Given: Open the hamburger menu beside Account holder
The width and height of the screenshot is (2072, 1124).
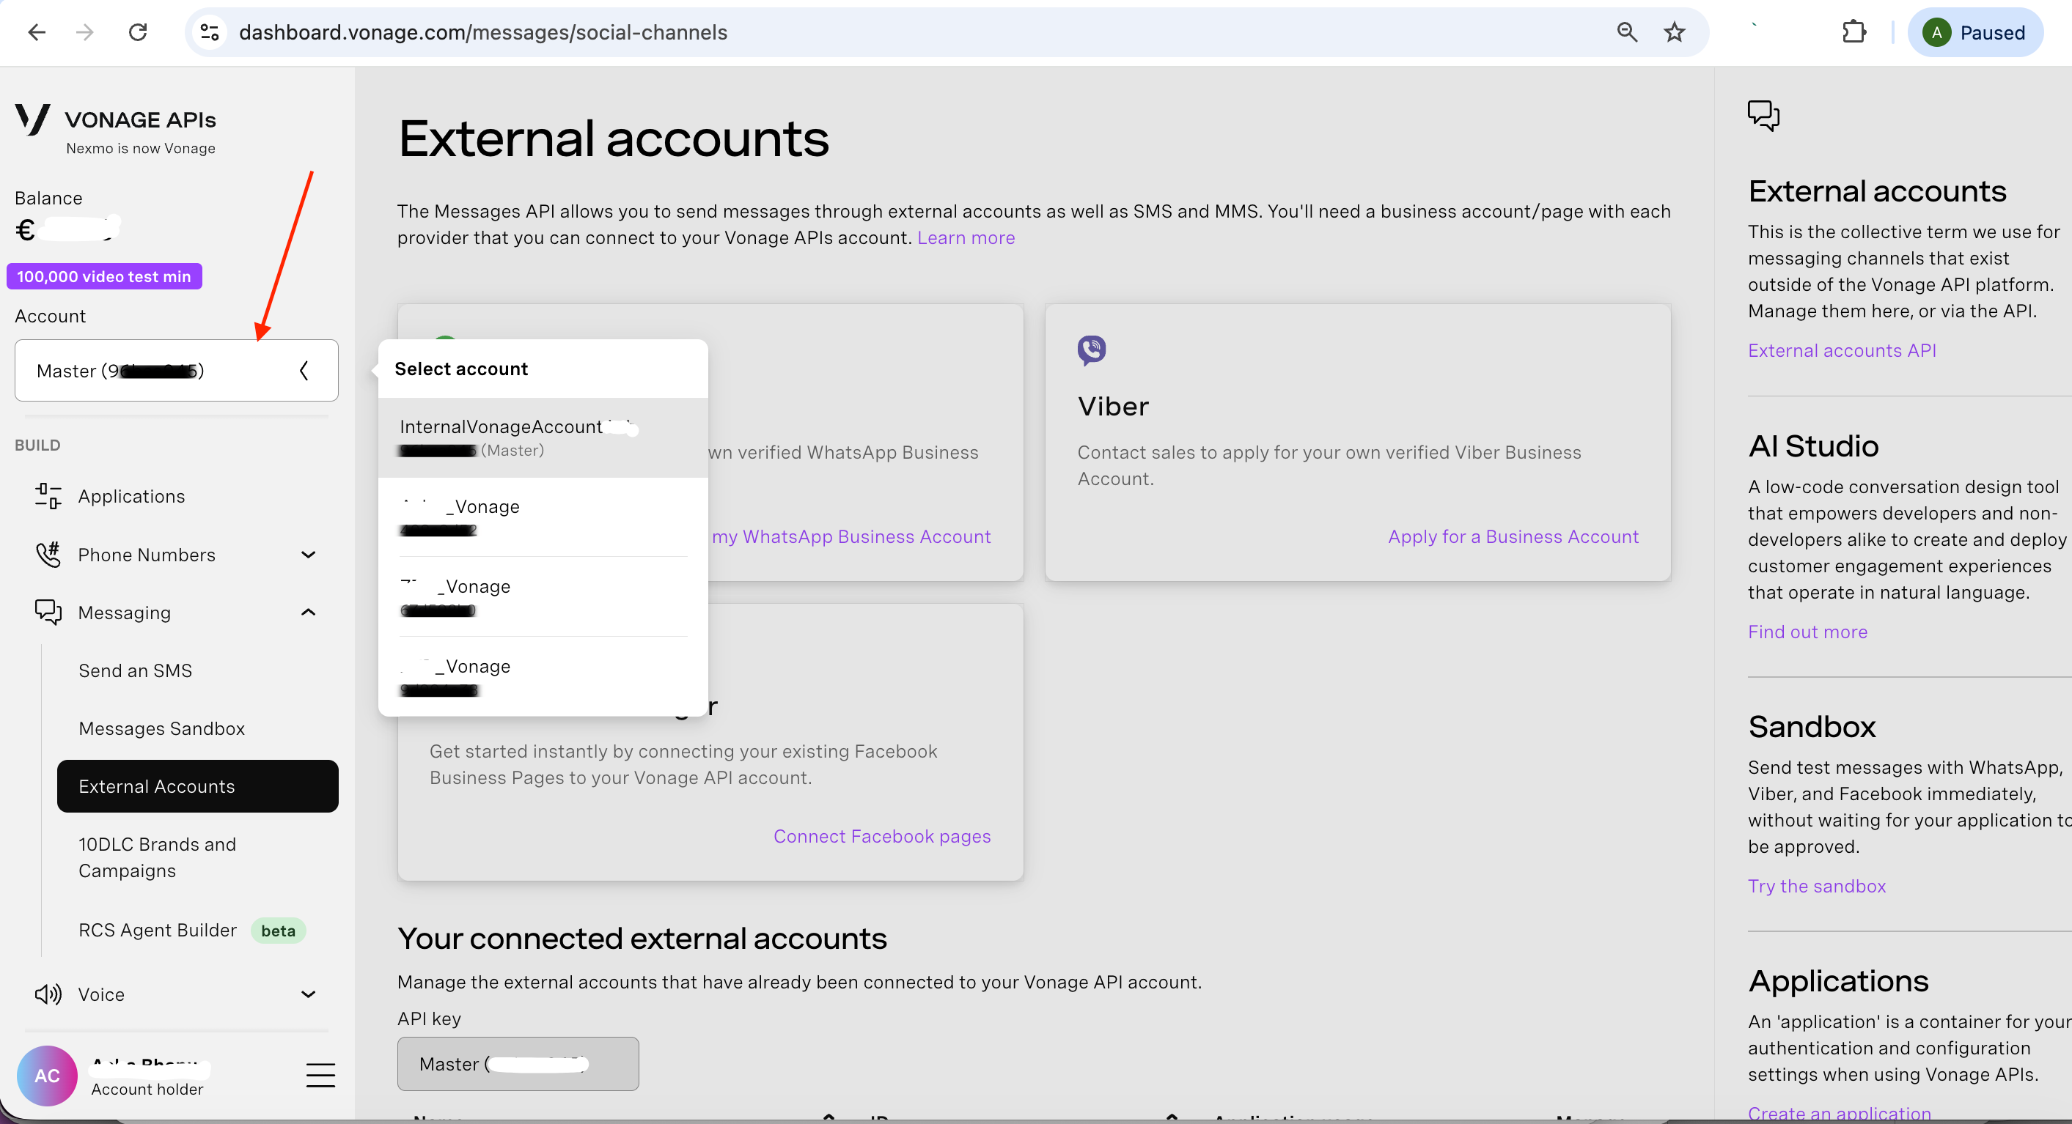Looking at the screenshot, I should 320,1075.
